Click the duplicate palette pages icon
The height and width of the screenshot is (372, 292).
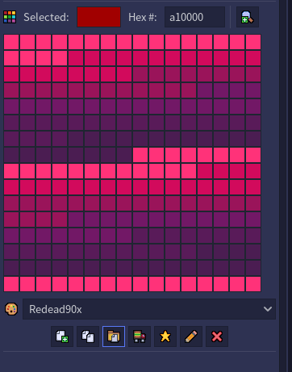(x=88, y=336)
